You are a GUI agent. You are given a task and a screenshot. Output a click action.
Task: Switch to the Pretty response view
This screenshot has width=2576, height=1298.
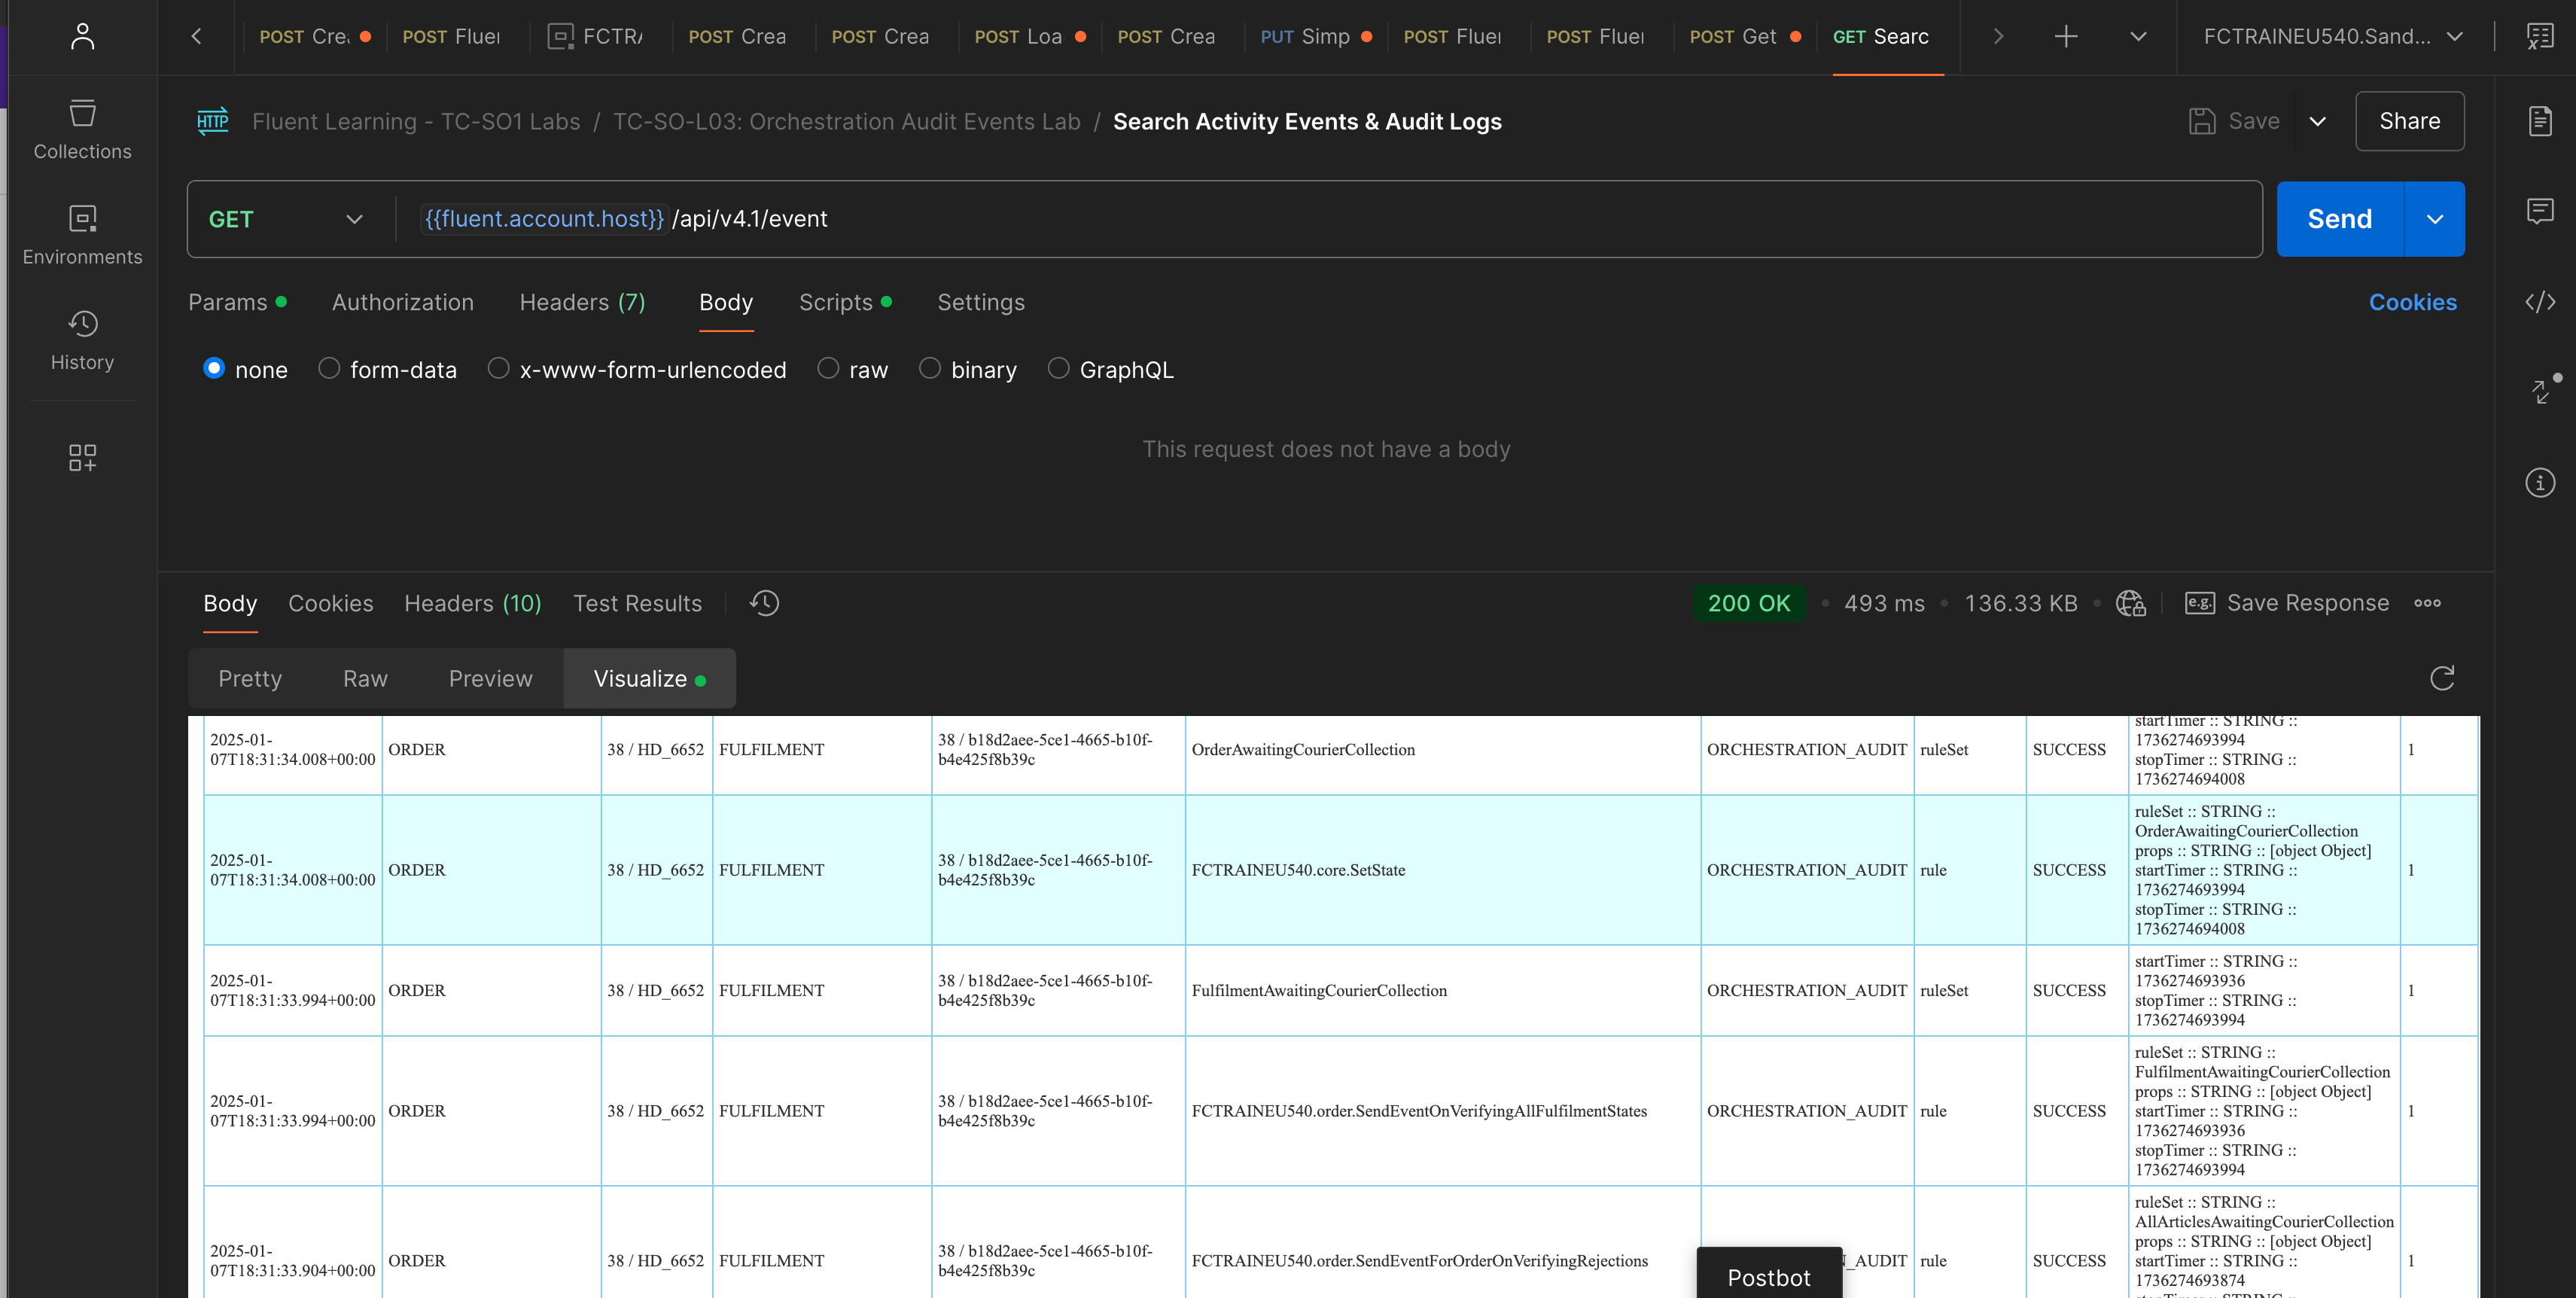click(250, 678)
